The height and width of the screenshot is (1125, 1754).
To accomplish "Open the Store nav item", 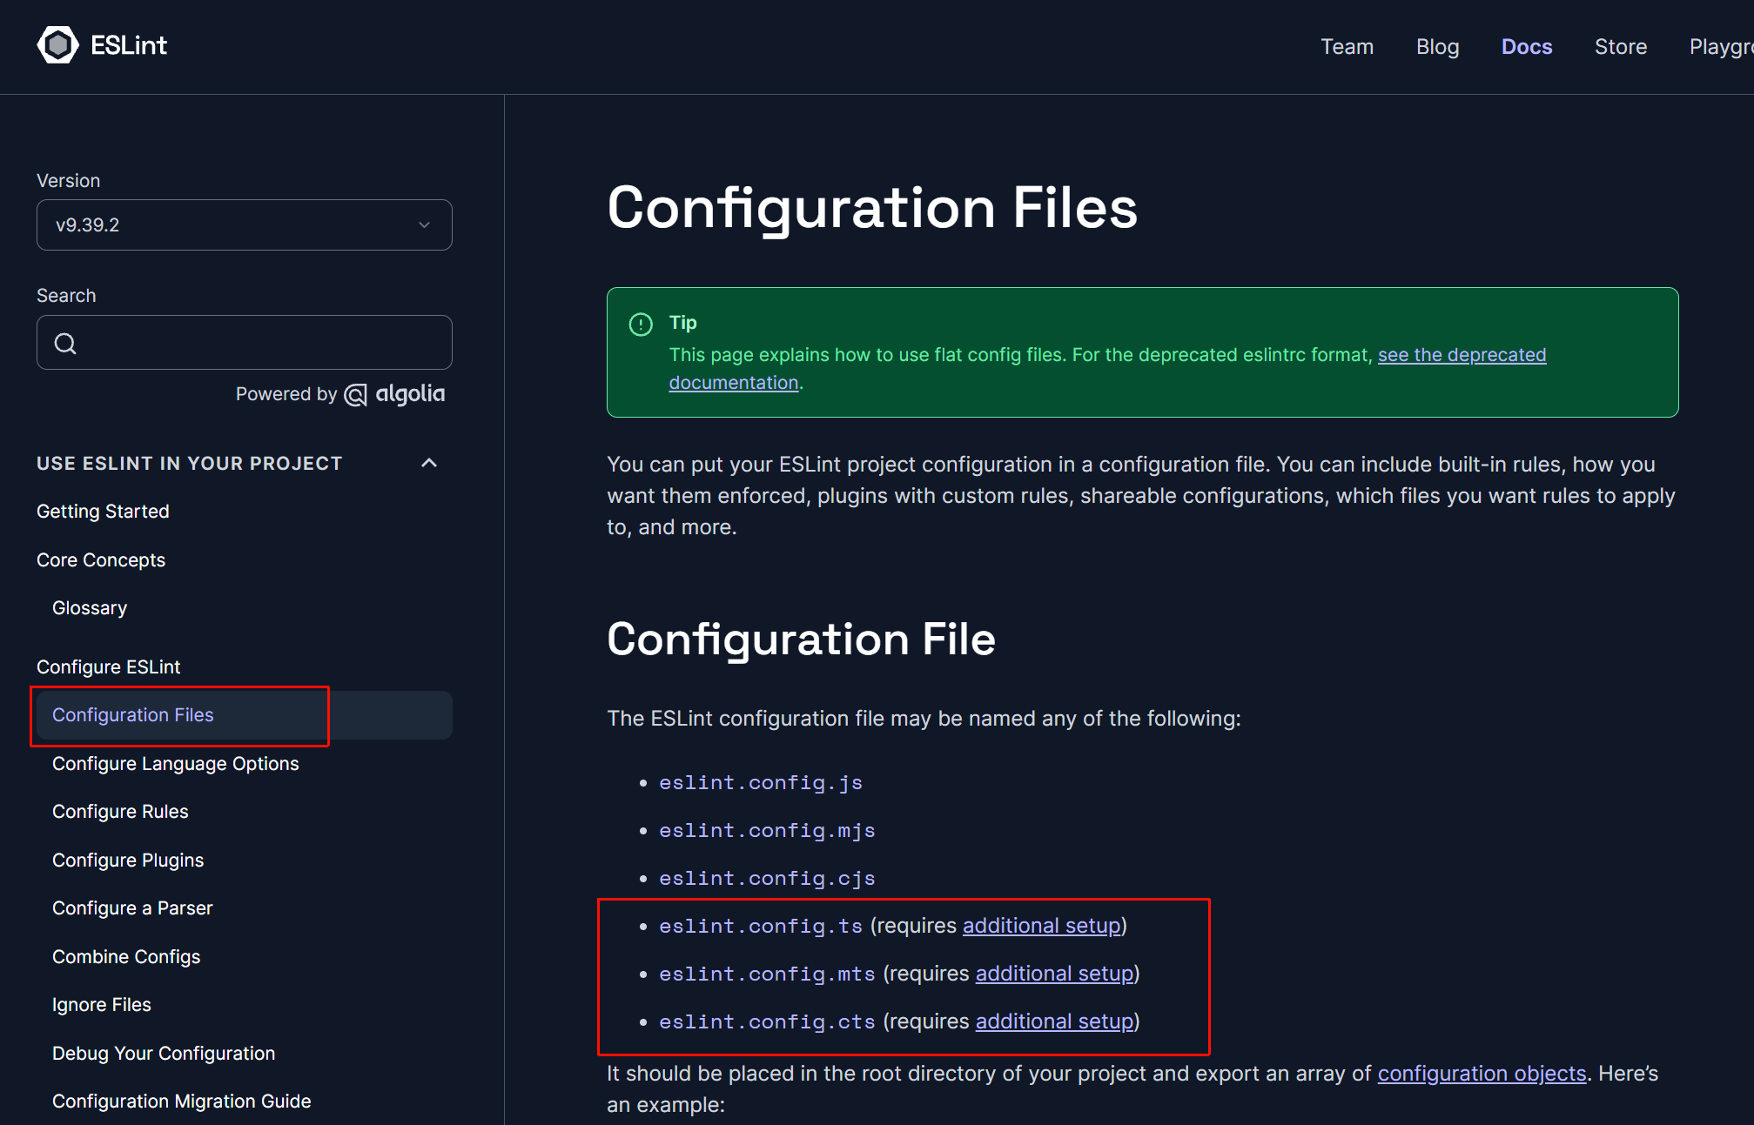I will [1620, 47].
